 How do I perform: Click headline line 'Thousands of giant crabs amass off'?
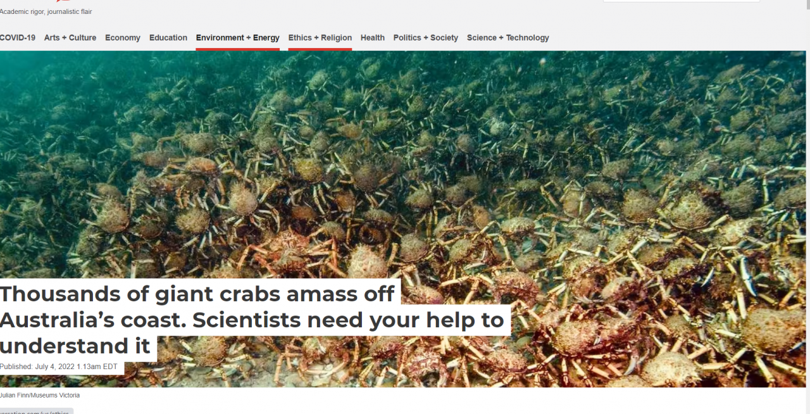pos(197,294)
